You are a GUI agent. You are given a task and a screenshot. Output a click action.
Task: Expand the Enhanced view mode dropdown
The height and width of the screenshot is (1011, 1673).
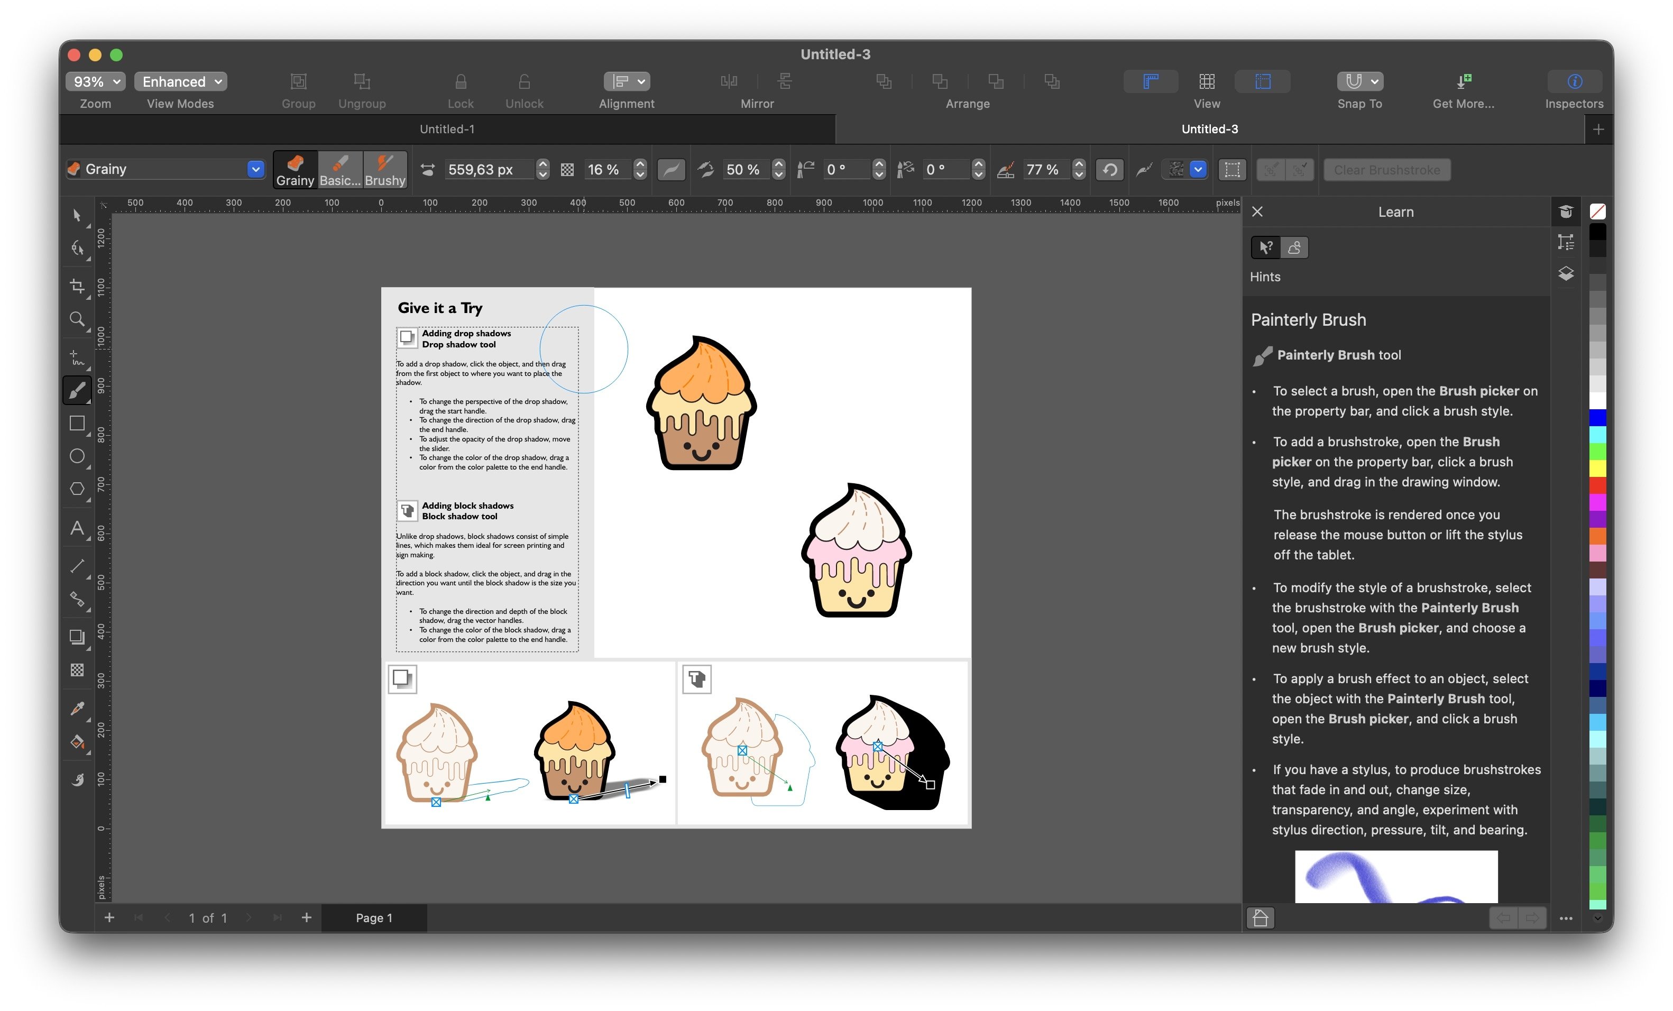[x=181, y=81]
